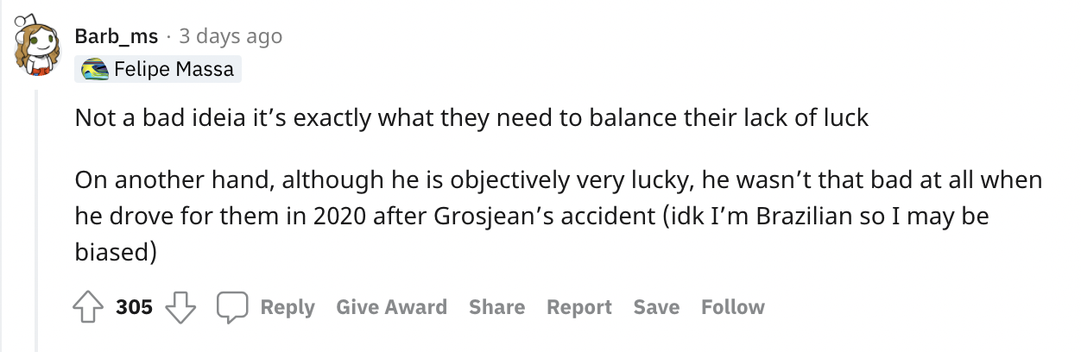Screen dimensions: 1081x352
Task: Click the word "biased)" ending the comment
Action: pyautogui.click(x=115, y=253)
